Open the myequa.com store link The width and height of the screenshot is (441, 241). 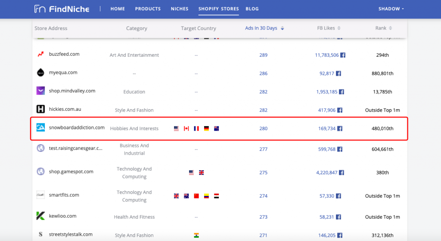tap(63, 72)
